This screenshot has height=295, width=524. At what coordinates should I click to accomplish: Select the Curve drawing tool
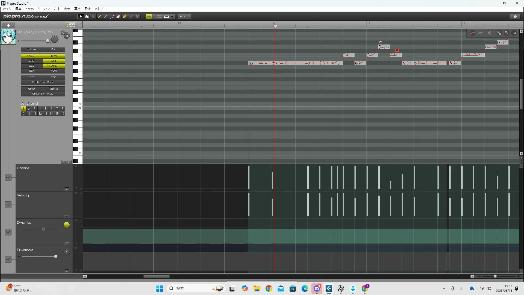click(112, 17)
